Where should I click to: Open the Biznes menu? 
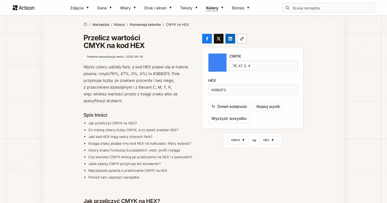[241, 8]
